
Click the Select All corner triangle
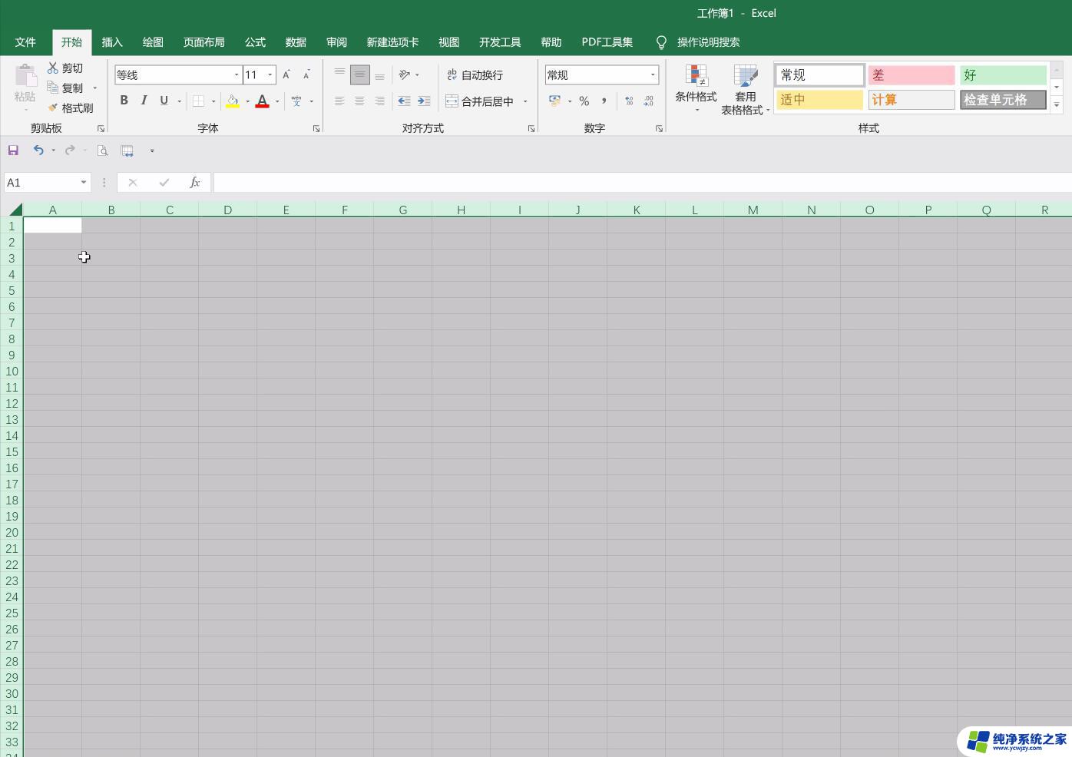[x=15, y=209]
